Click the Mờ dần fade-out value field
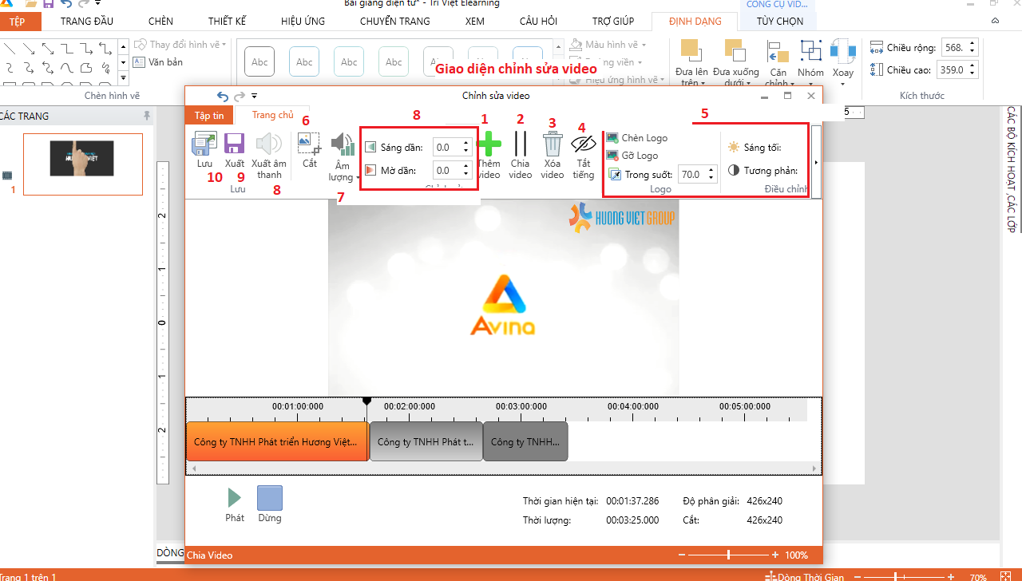Viewport: 1022px width, 581px height. point(446,170)
